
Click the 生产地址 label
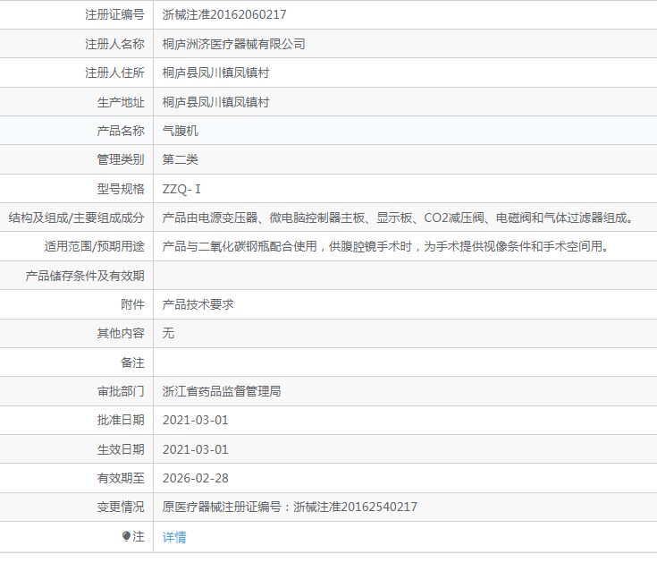[x=121, y=102]
